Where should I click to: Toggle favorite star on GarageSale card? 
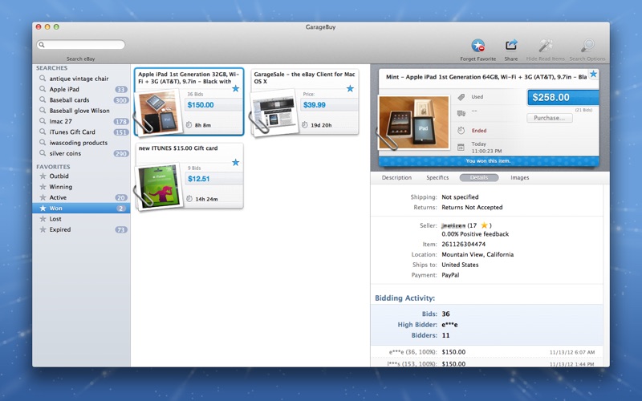[x=350, y=88]
